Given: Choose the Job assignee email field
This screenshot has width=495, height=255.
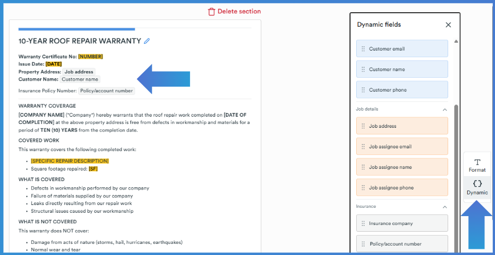Looking at the screenshot, I should [402, 147].
